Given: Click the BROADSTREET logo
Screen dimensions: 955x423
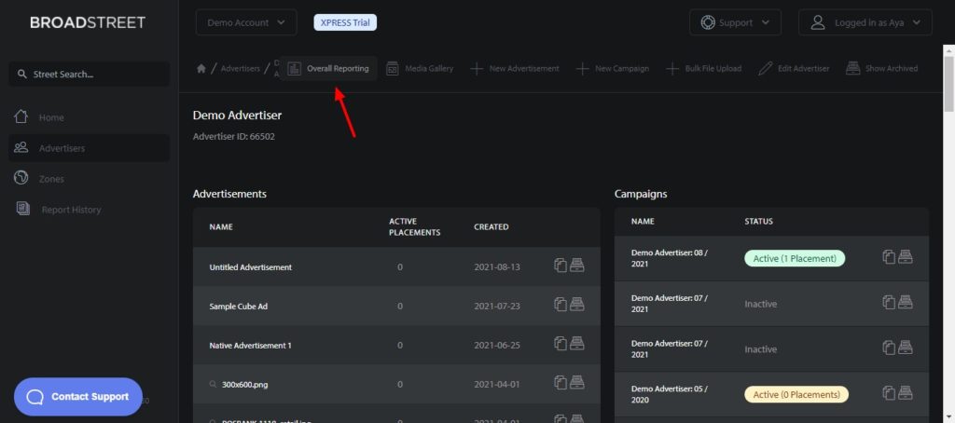Looking at the screenshot, I should (x=88, y=22).
